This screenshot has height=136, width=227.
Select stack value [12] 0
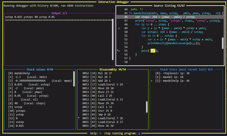(13, 118)
